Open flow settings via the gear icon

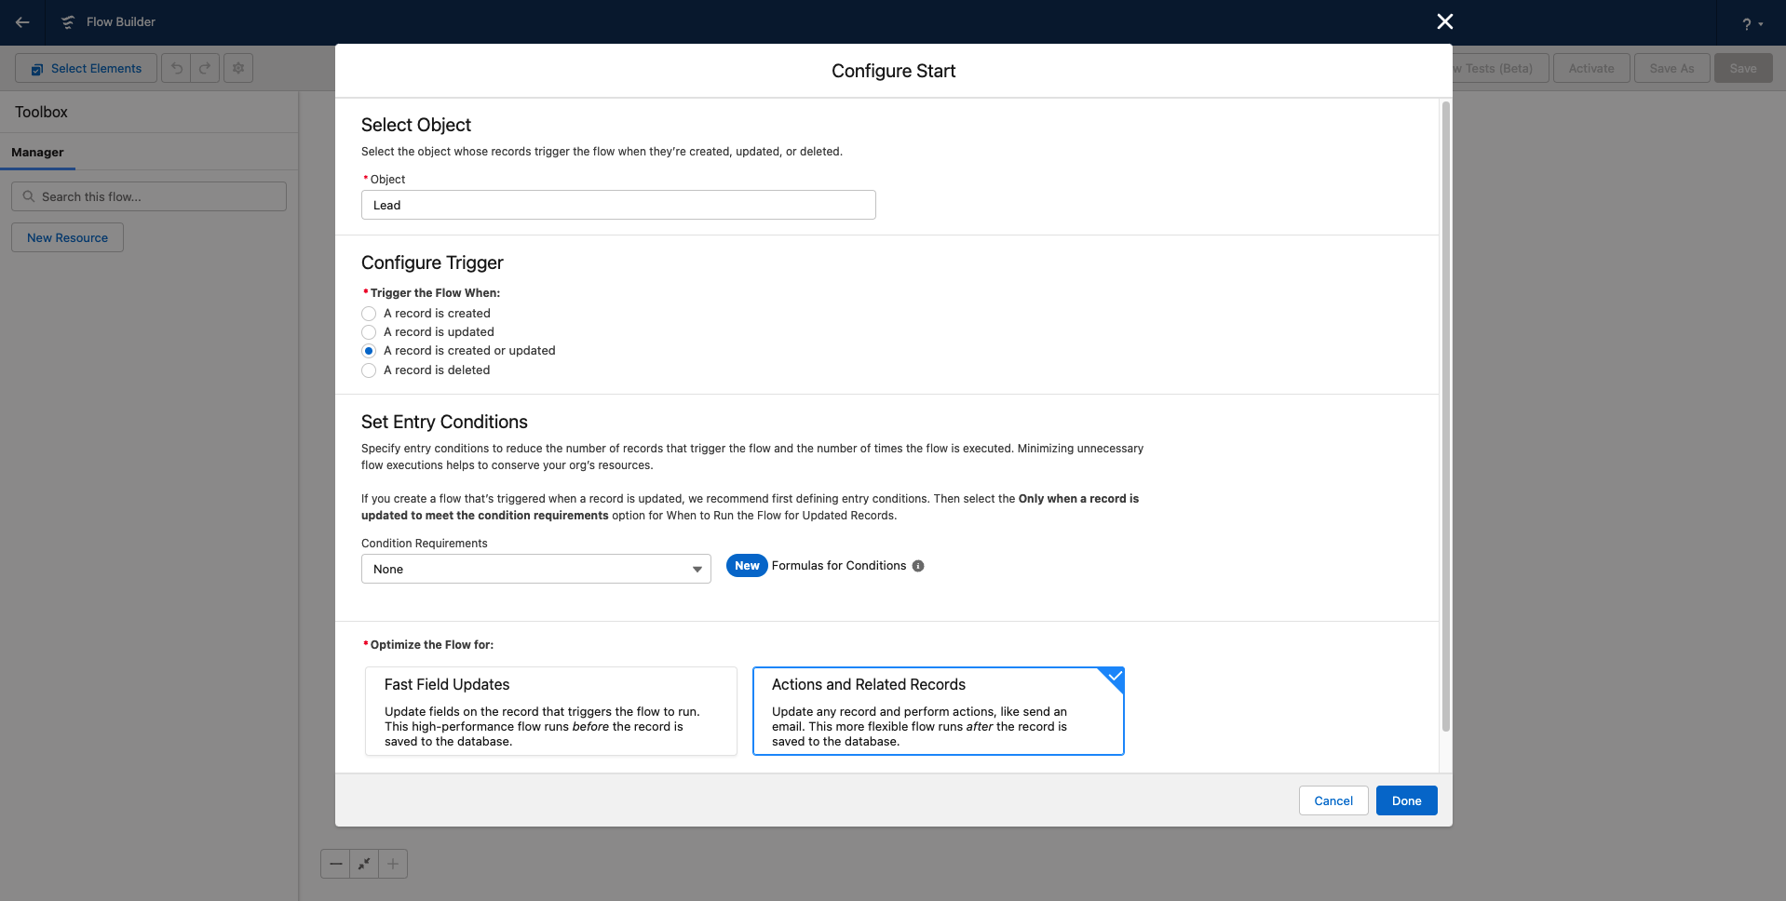pyautogui.click(x=237, y=67)
